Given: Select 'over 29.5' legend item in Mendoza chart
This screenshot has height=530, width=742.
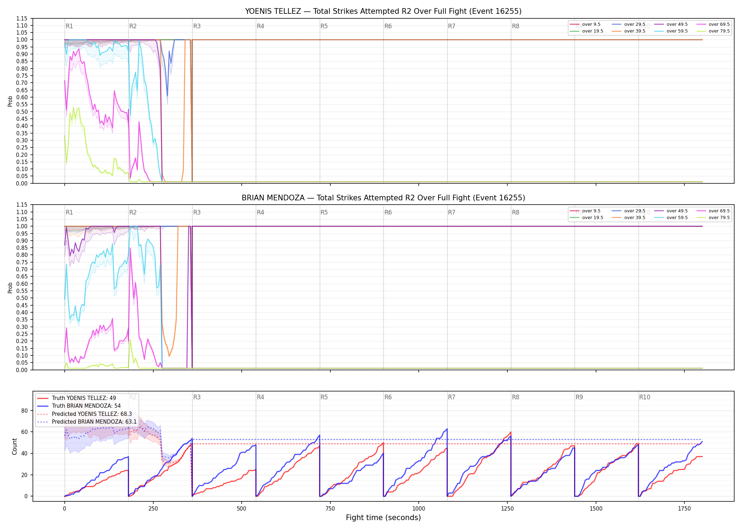Looking at the screenshot, I should tap(629, 211).
